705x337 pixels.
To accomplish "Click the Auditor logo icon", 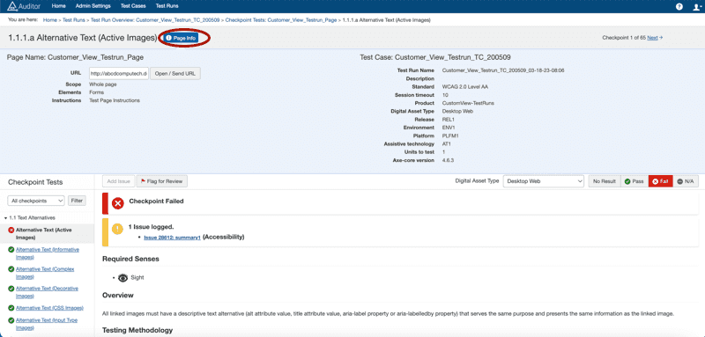I will click(x=11, y=6).
